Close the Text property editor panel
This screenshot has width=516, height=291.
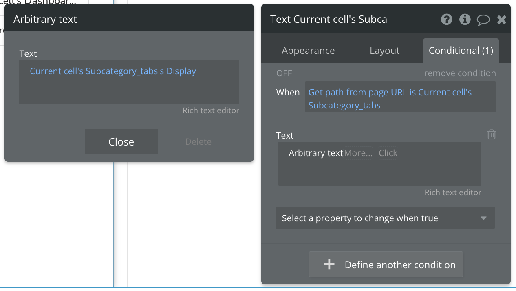(x=502, y=20)
